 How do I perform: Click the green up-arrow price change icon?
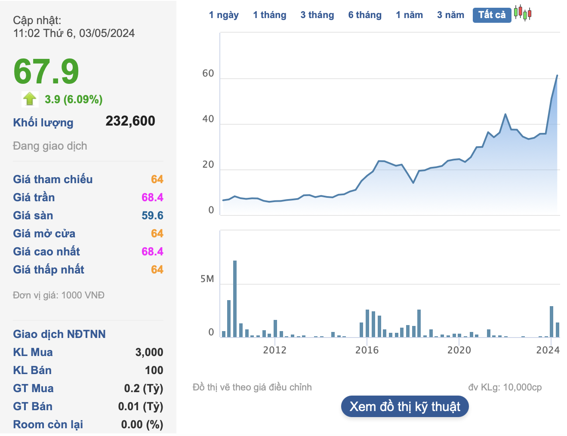click(x=30, y=99)
